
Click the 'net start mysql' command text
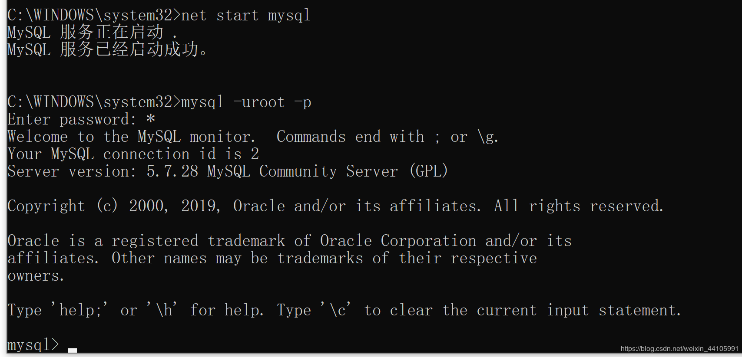(x=245, y=16)
